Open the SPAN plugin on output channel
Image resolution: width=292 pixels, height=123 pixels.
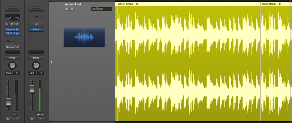click(x=36, y=29)
